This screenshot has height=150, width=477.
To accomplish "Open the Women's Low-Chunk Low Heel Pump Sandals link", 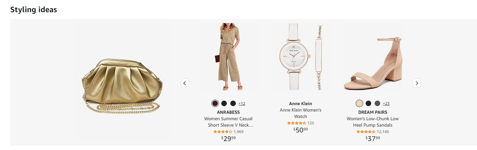I will 373,122.
